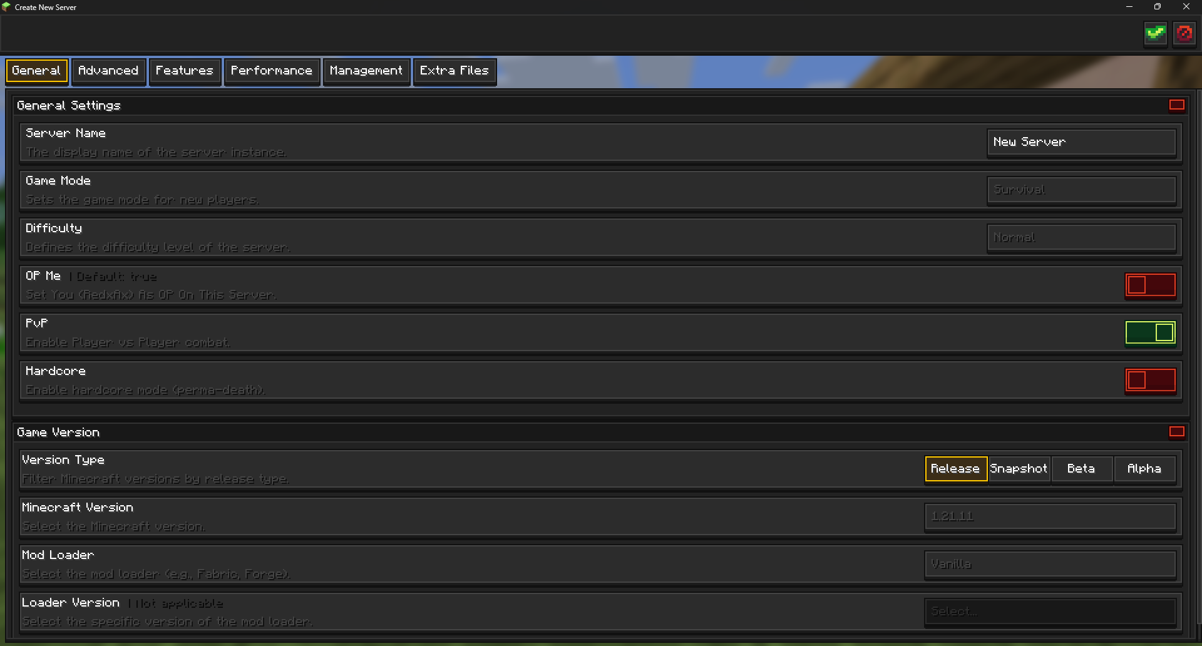Enable the Hardcore mode switch

pos(1150,381)
